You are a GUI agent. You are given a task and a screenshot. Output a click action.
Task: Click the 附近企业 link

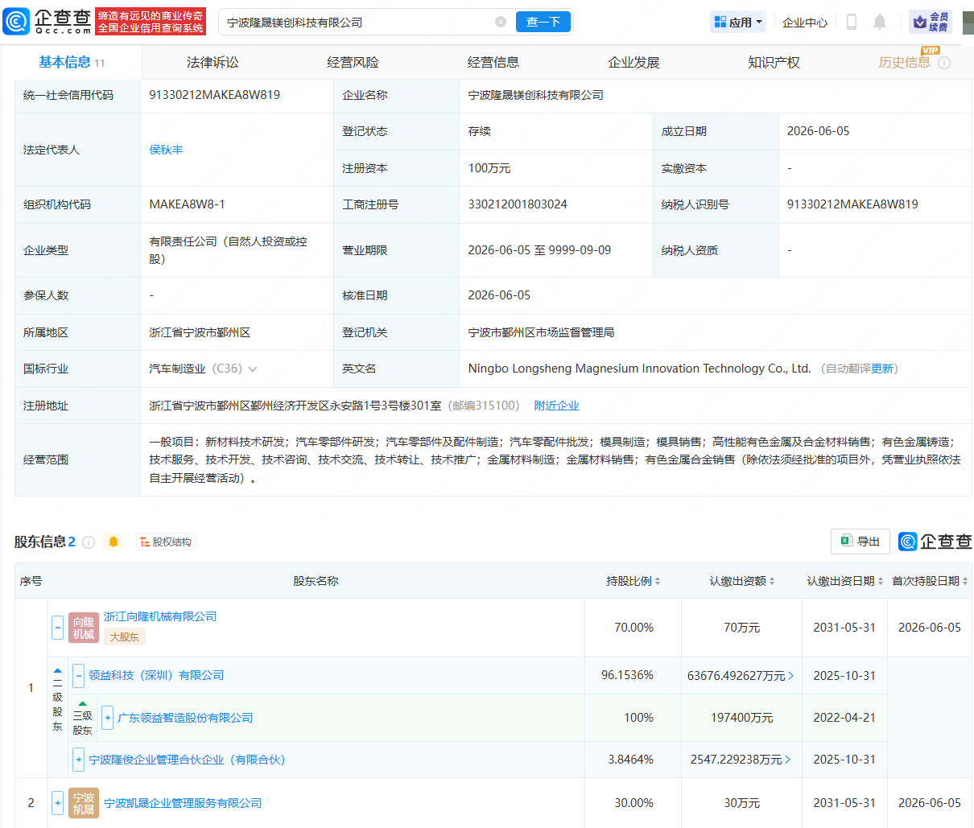[x=556, y=406]
